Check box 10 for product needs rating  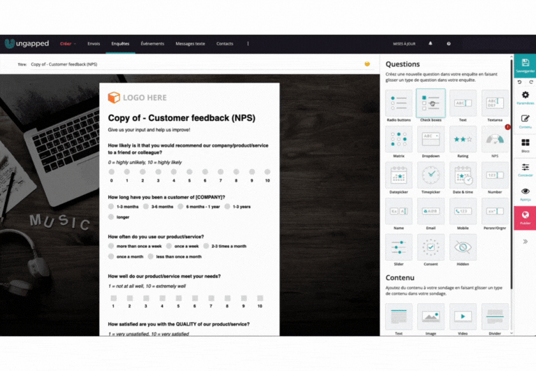coord(260,298)
